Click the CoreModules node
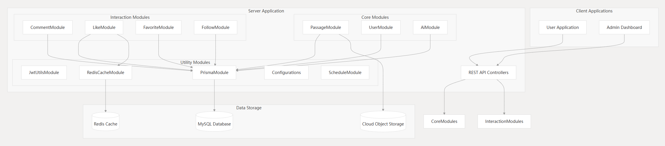 (x=444, y=121)
